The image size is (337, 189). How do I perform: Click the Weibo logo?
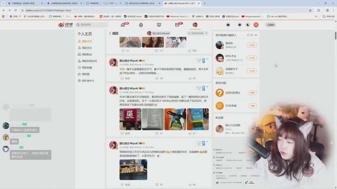pyautogui.click(x=66, y=25)
